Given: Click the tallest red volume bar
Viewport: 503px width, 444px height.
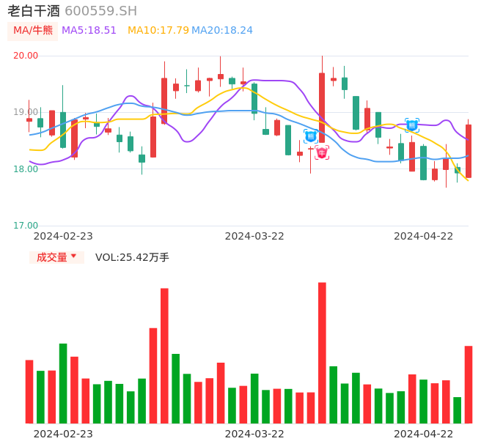Looking at the screenshot, I should pos(322,352).
